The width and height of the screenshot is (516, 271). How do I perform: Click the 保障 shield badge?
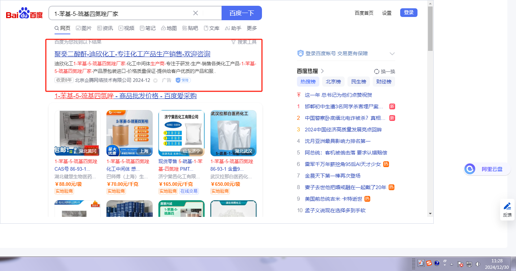tap(183, 80)
